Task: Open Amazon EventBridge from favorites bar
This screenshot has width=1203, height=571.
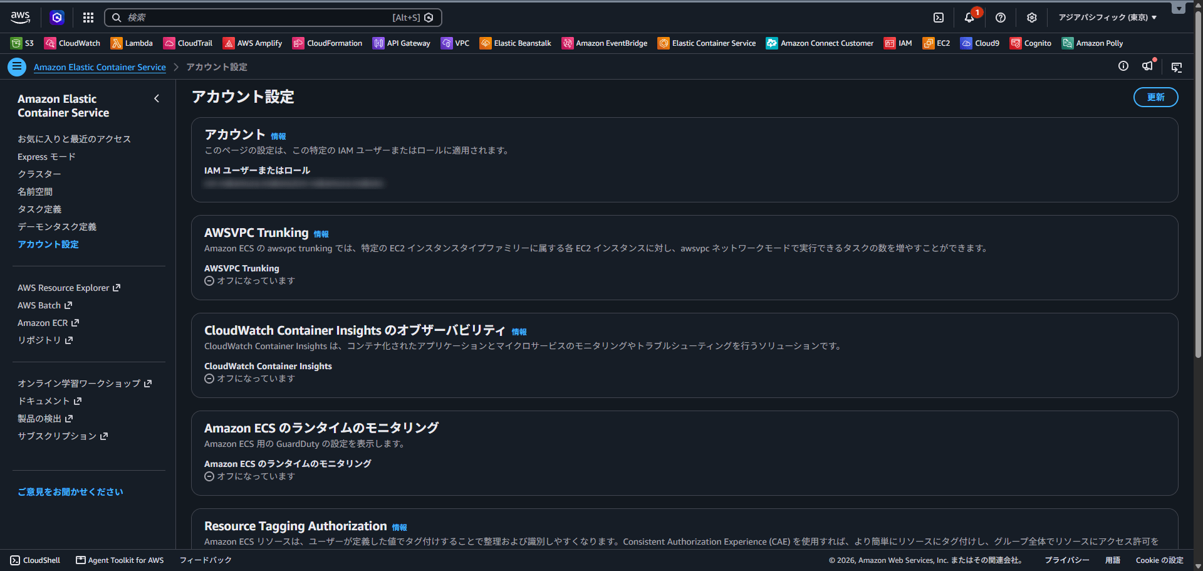Action: [x=605, y=43]
